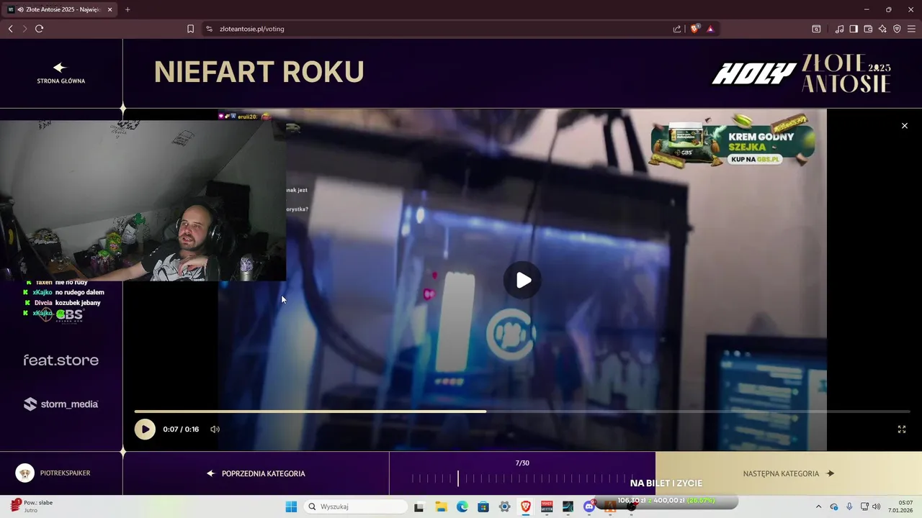Open the volume tray icon
The height and width of the screenshot is (518, 922).
[877, 506]
